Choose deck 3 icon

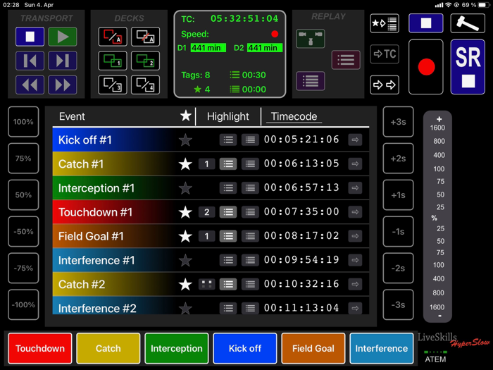113,85
